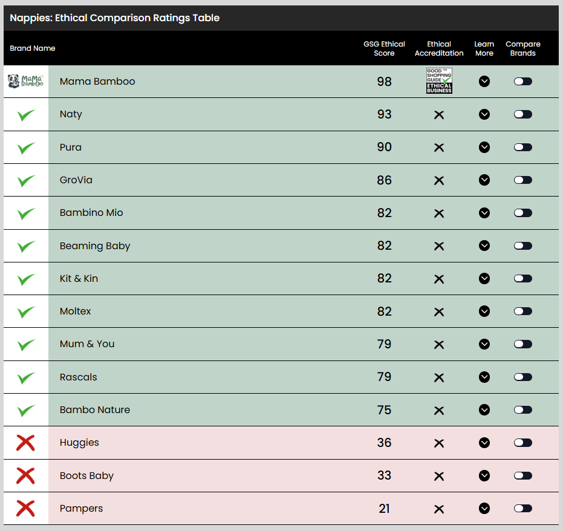Click the accreditation X mark for Pura
This screenshot has height=531, width=563.
coord(439,148)
